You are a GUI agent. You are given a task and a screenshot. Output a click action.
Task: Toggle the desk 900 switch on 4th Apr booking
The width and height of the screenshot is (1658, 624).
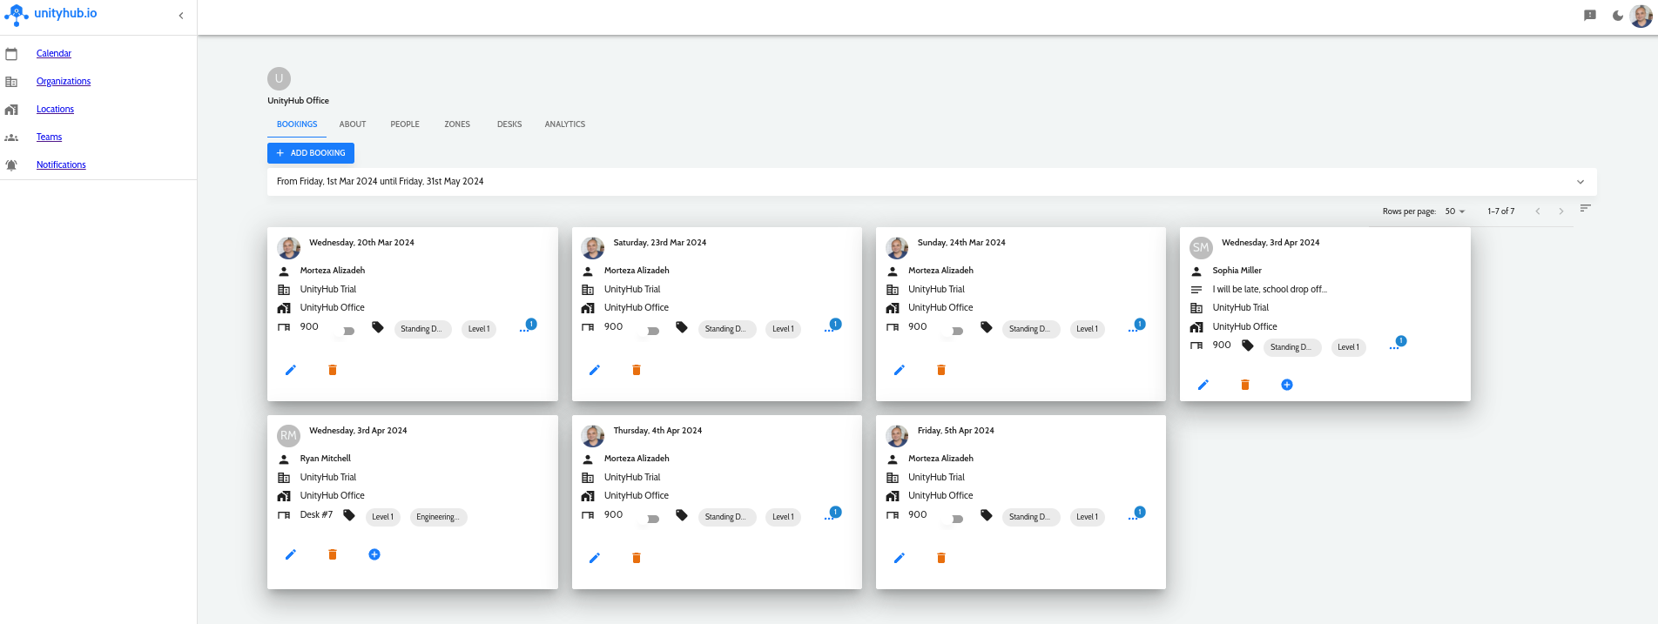pyautogui.click(x=649, y=519)
